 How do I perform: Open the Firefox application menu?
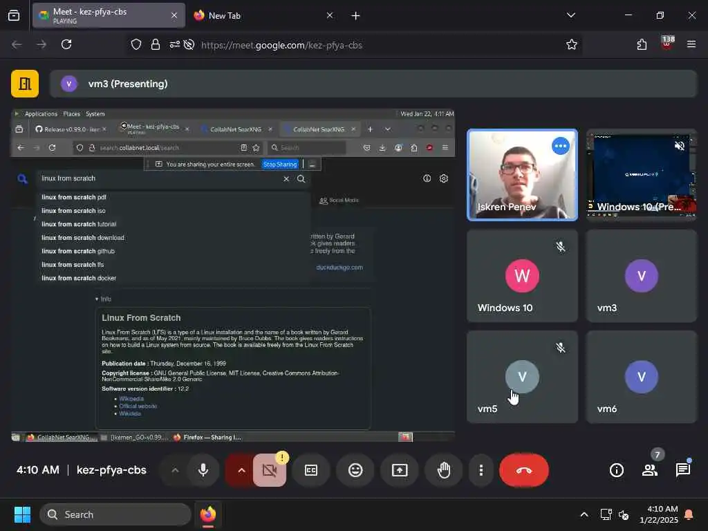pyautogui.click(x=691, y=44)
